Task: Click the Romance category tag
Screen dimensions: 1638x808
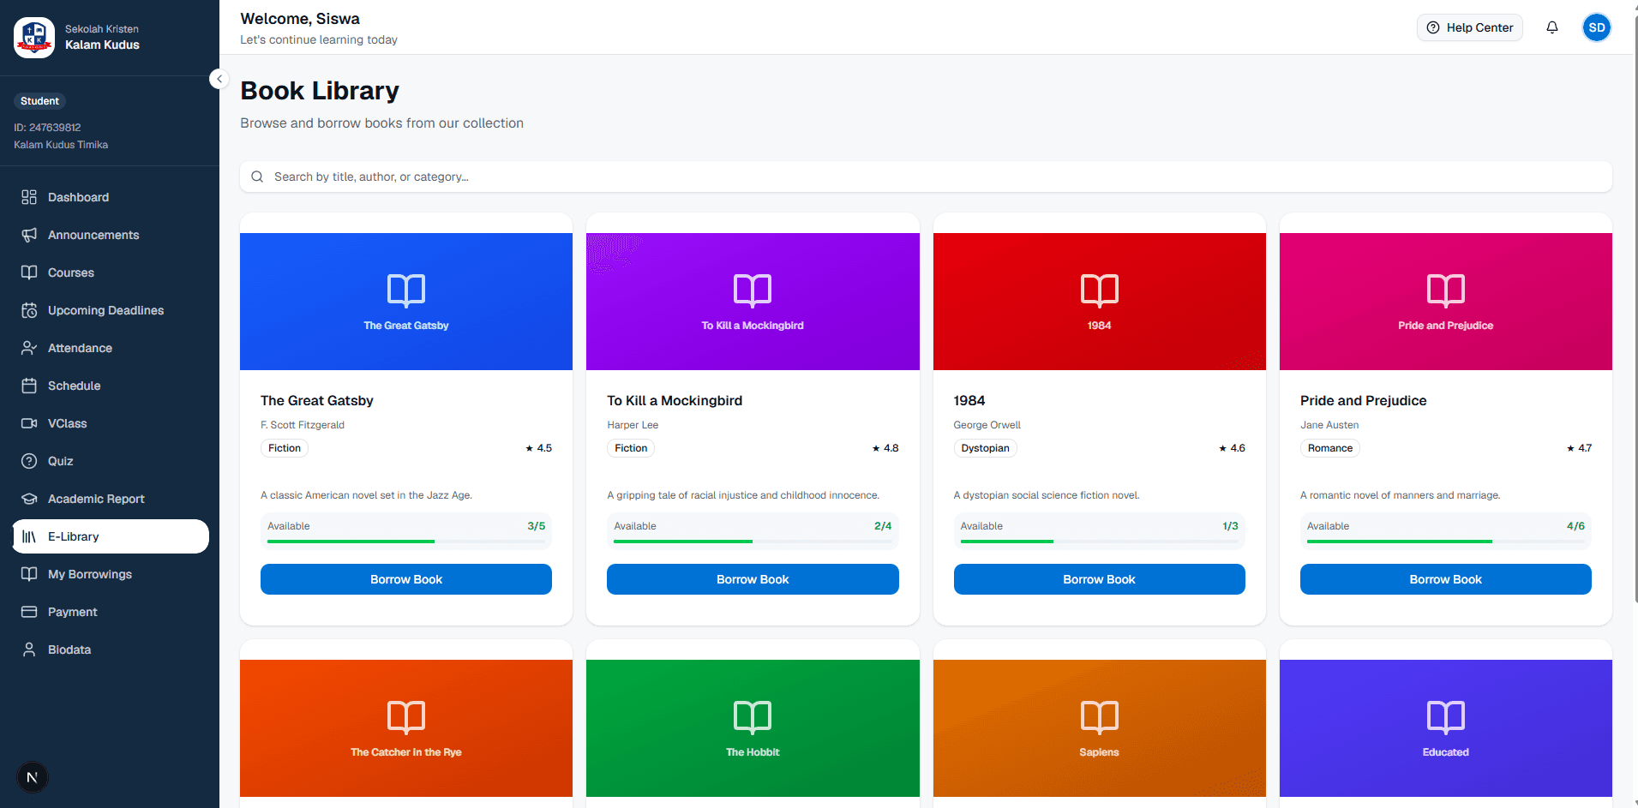Action: tap(1330, 448)
